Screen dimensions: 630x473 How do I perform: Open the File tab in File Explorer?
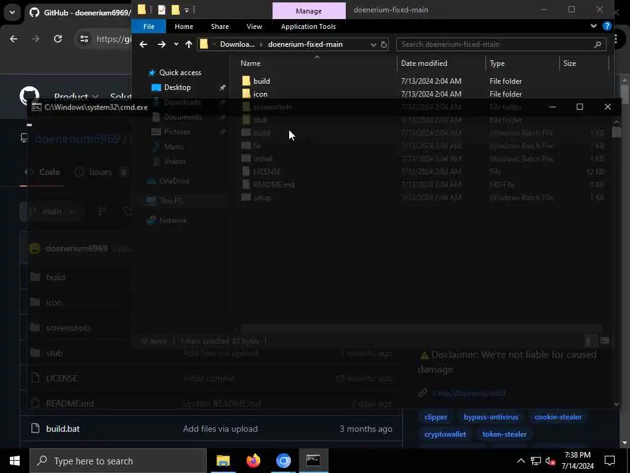149,26
